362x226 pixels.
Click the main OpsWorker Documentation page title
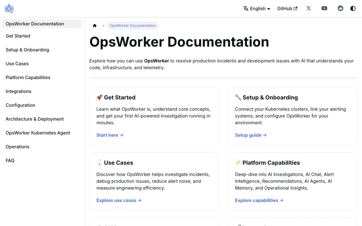[179, 42]
